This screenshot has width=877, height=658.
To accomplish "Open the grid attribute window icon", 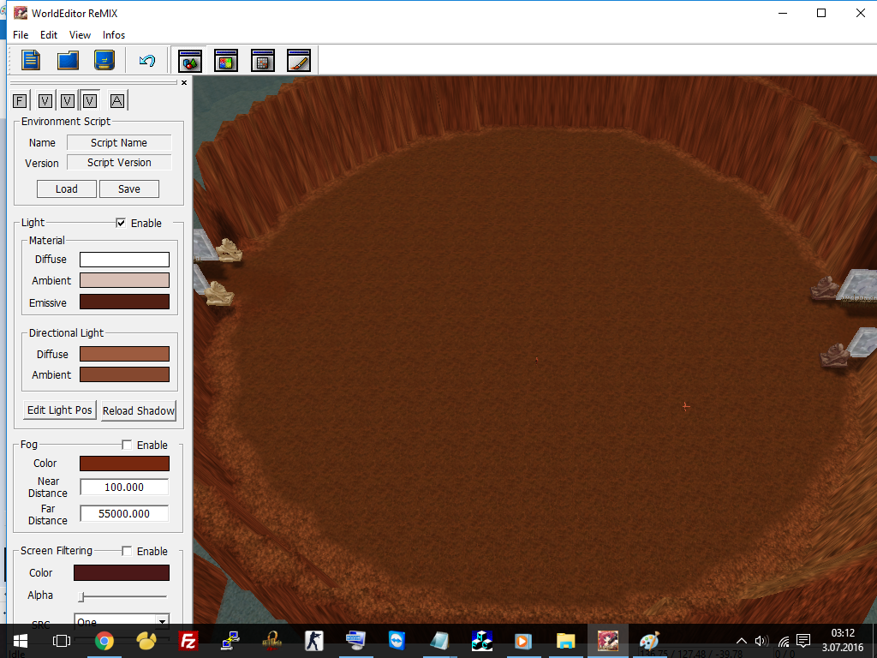I will click(x=262, y=61).
